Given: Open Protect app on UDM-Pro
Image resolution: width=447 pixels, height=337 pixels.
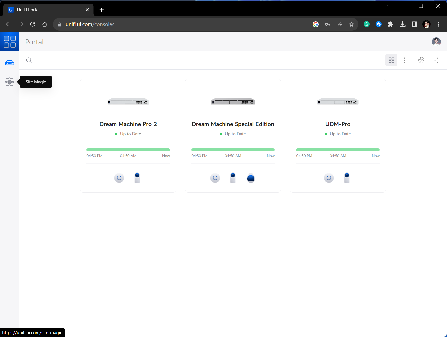Looking at the screenshot, I should 347,178.
